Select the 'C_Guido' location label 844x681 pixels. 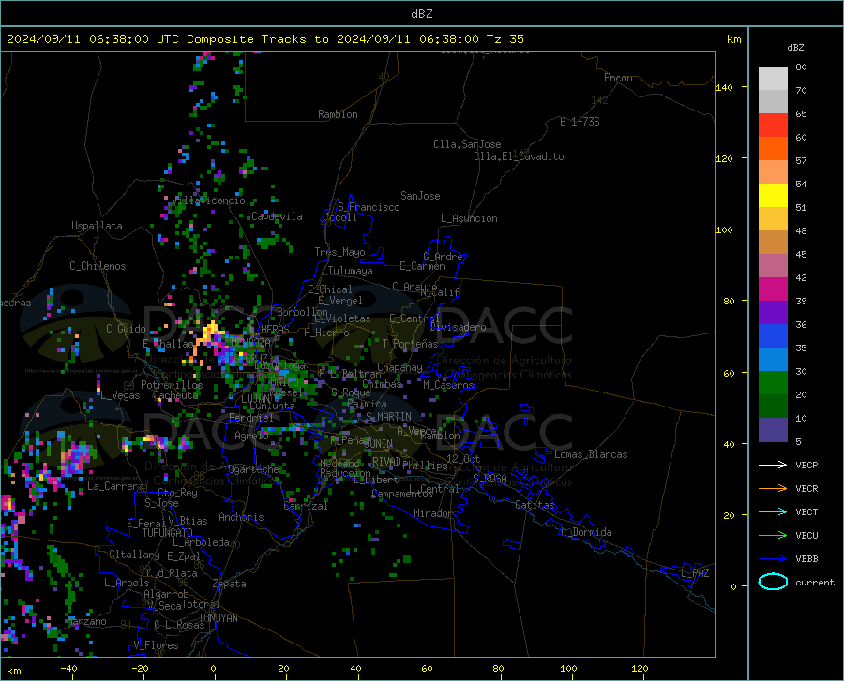(x=126, y=329)
